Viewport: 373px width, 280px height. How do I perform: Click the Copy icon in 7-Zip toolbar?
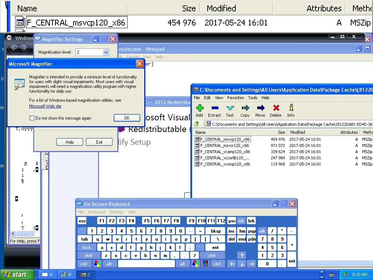coord(245,111)
